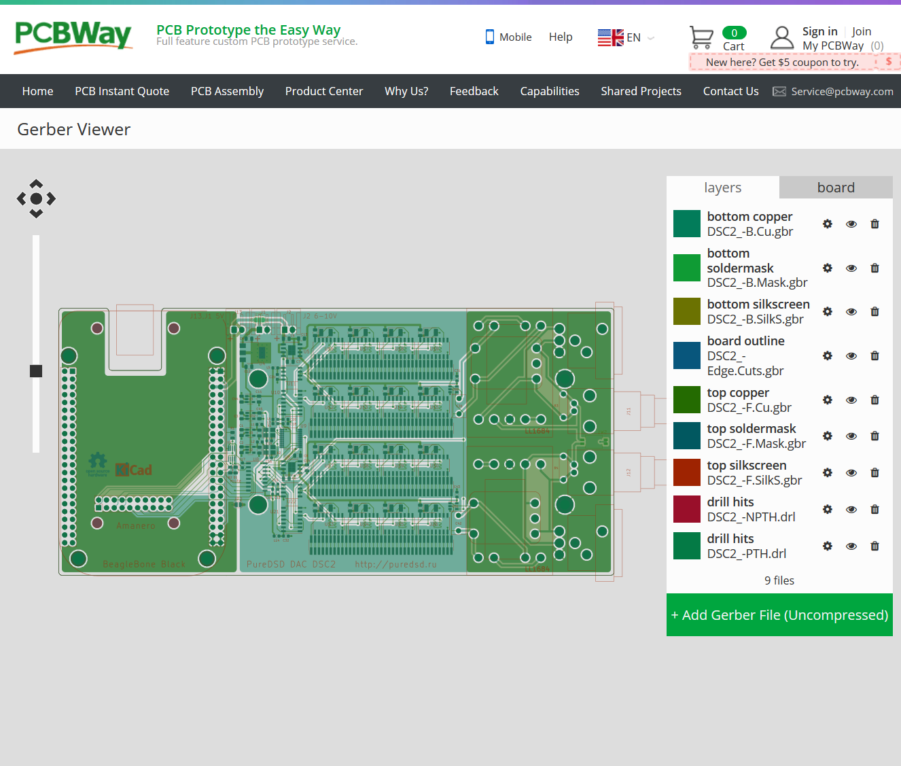The height and width of the screenshot is (766, 901).
Task: Open settings gear for top silkscreen layer
Action: click(x=827, y=472)
